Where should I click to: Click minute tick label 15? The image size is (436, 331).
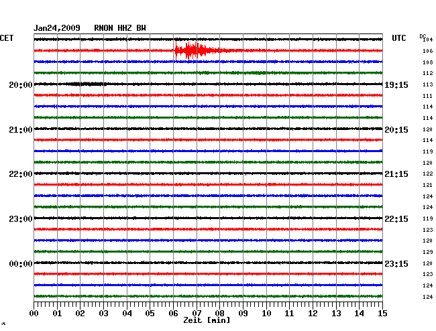[382, 313]
